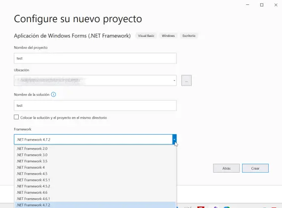Focus the Nombre de la solución field
The width and height of the screenshot is (282, 208).
coord(95,105)
